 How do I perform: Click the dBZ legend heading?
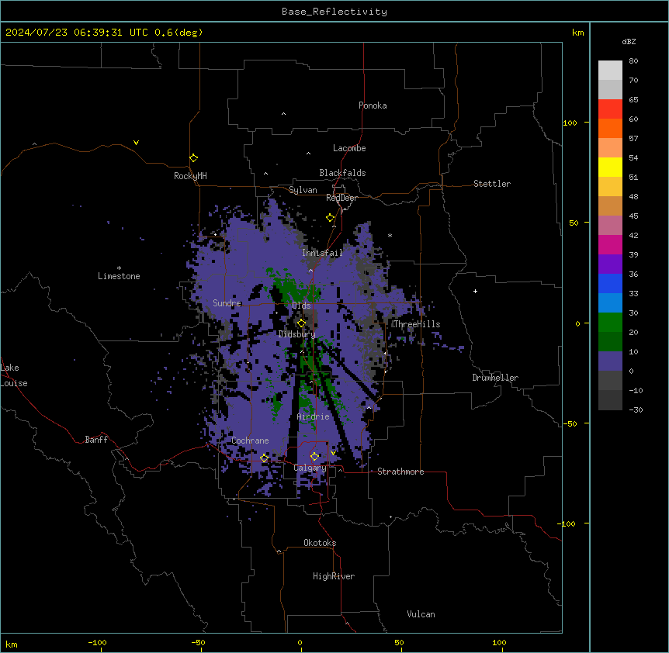[x=629, y=42]
